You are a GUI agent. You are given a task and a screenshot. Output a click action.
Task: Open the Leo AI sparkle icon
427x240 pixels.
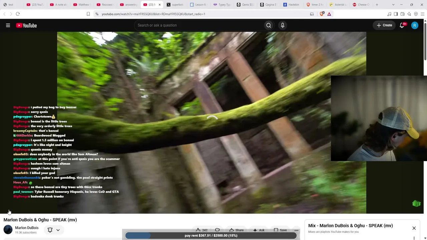coord(409,14)
